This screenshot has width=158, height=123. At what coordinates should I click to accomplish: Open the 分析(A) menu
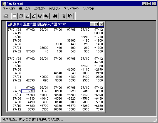(x=54, y=9)
